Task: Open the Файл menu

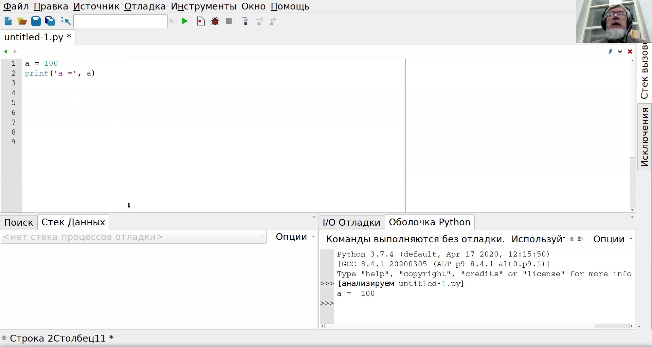Action: point(16,6)
